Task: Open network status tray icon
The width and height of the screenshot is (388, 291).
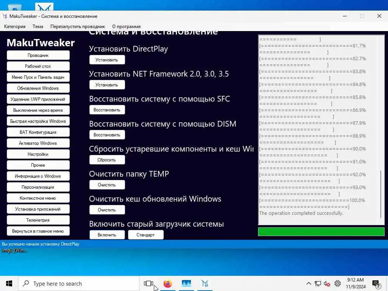Action: pyautogui.click(x=318, y=283)
